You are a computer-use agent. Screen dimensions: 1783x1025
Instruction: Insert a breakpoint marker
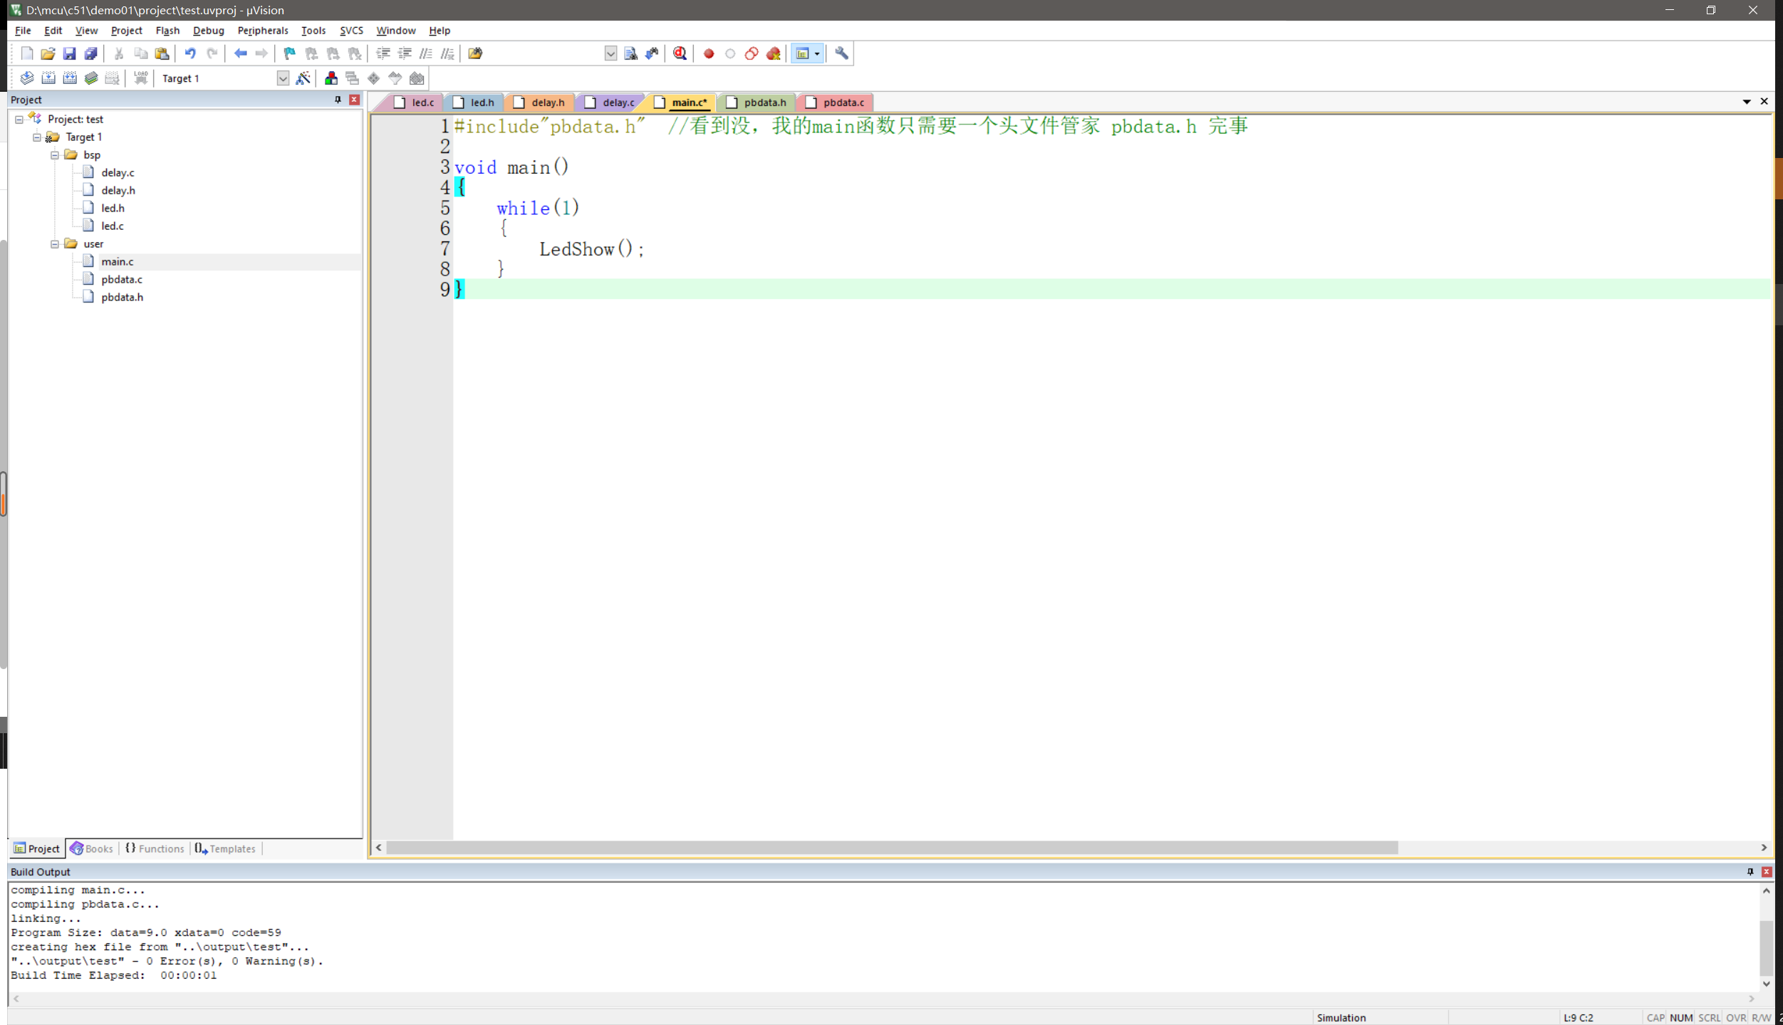click(708, 53)
